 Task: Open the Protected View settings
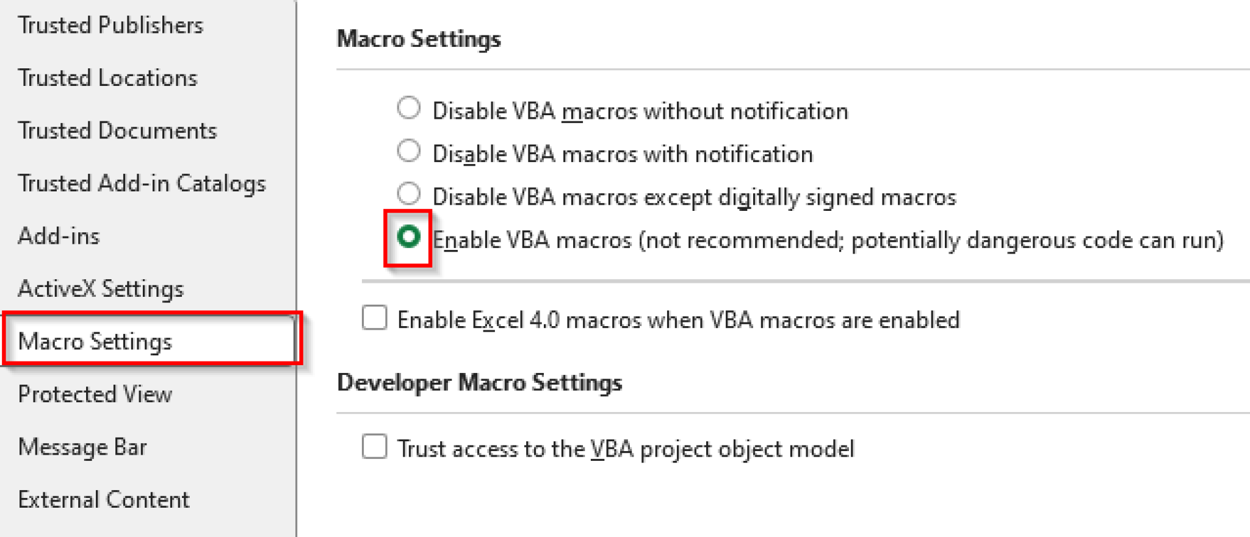[95, 394]
